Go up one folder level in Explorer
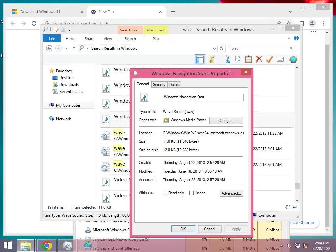 pos(74,48)
